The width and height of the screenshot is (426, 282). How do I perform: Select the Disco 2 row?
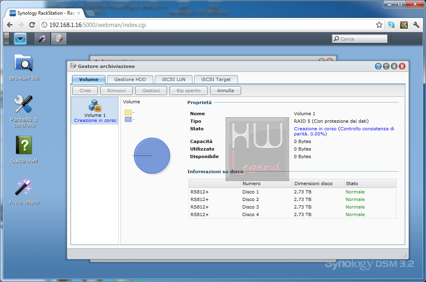tap(292, 199)
